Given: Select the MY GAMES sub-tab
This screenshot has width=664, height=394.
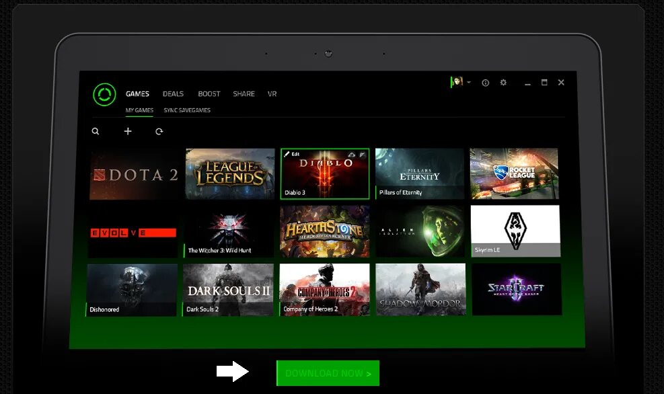Looking at the screenshot, I should tap(139, 110).
